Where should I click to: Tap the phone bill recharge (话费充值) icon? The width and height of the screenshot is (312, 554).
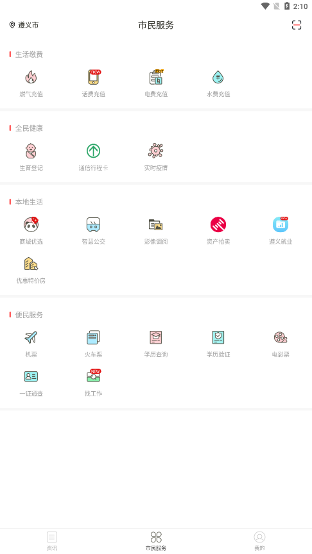(94, 77)
